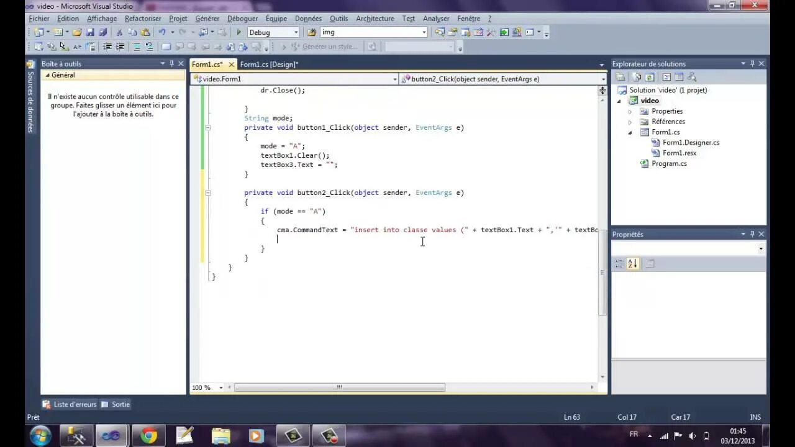
Task: Click the Find in Files icon next to img box
Action: (312, 32)
